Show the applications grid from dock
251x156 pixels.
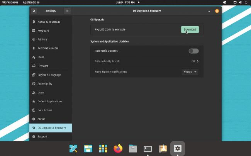click(103, 148)
